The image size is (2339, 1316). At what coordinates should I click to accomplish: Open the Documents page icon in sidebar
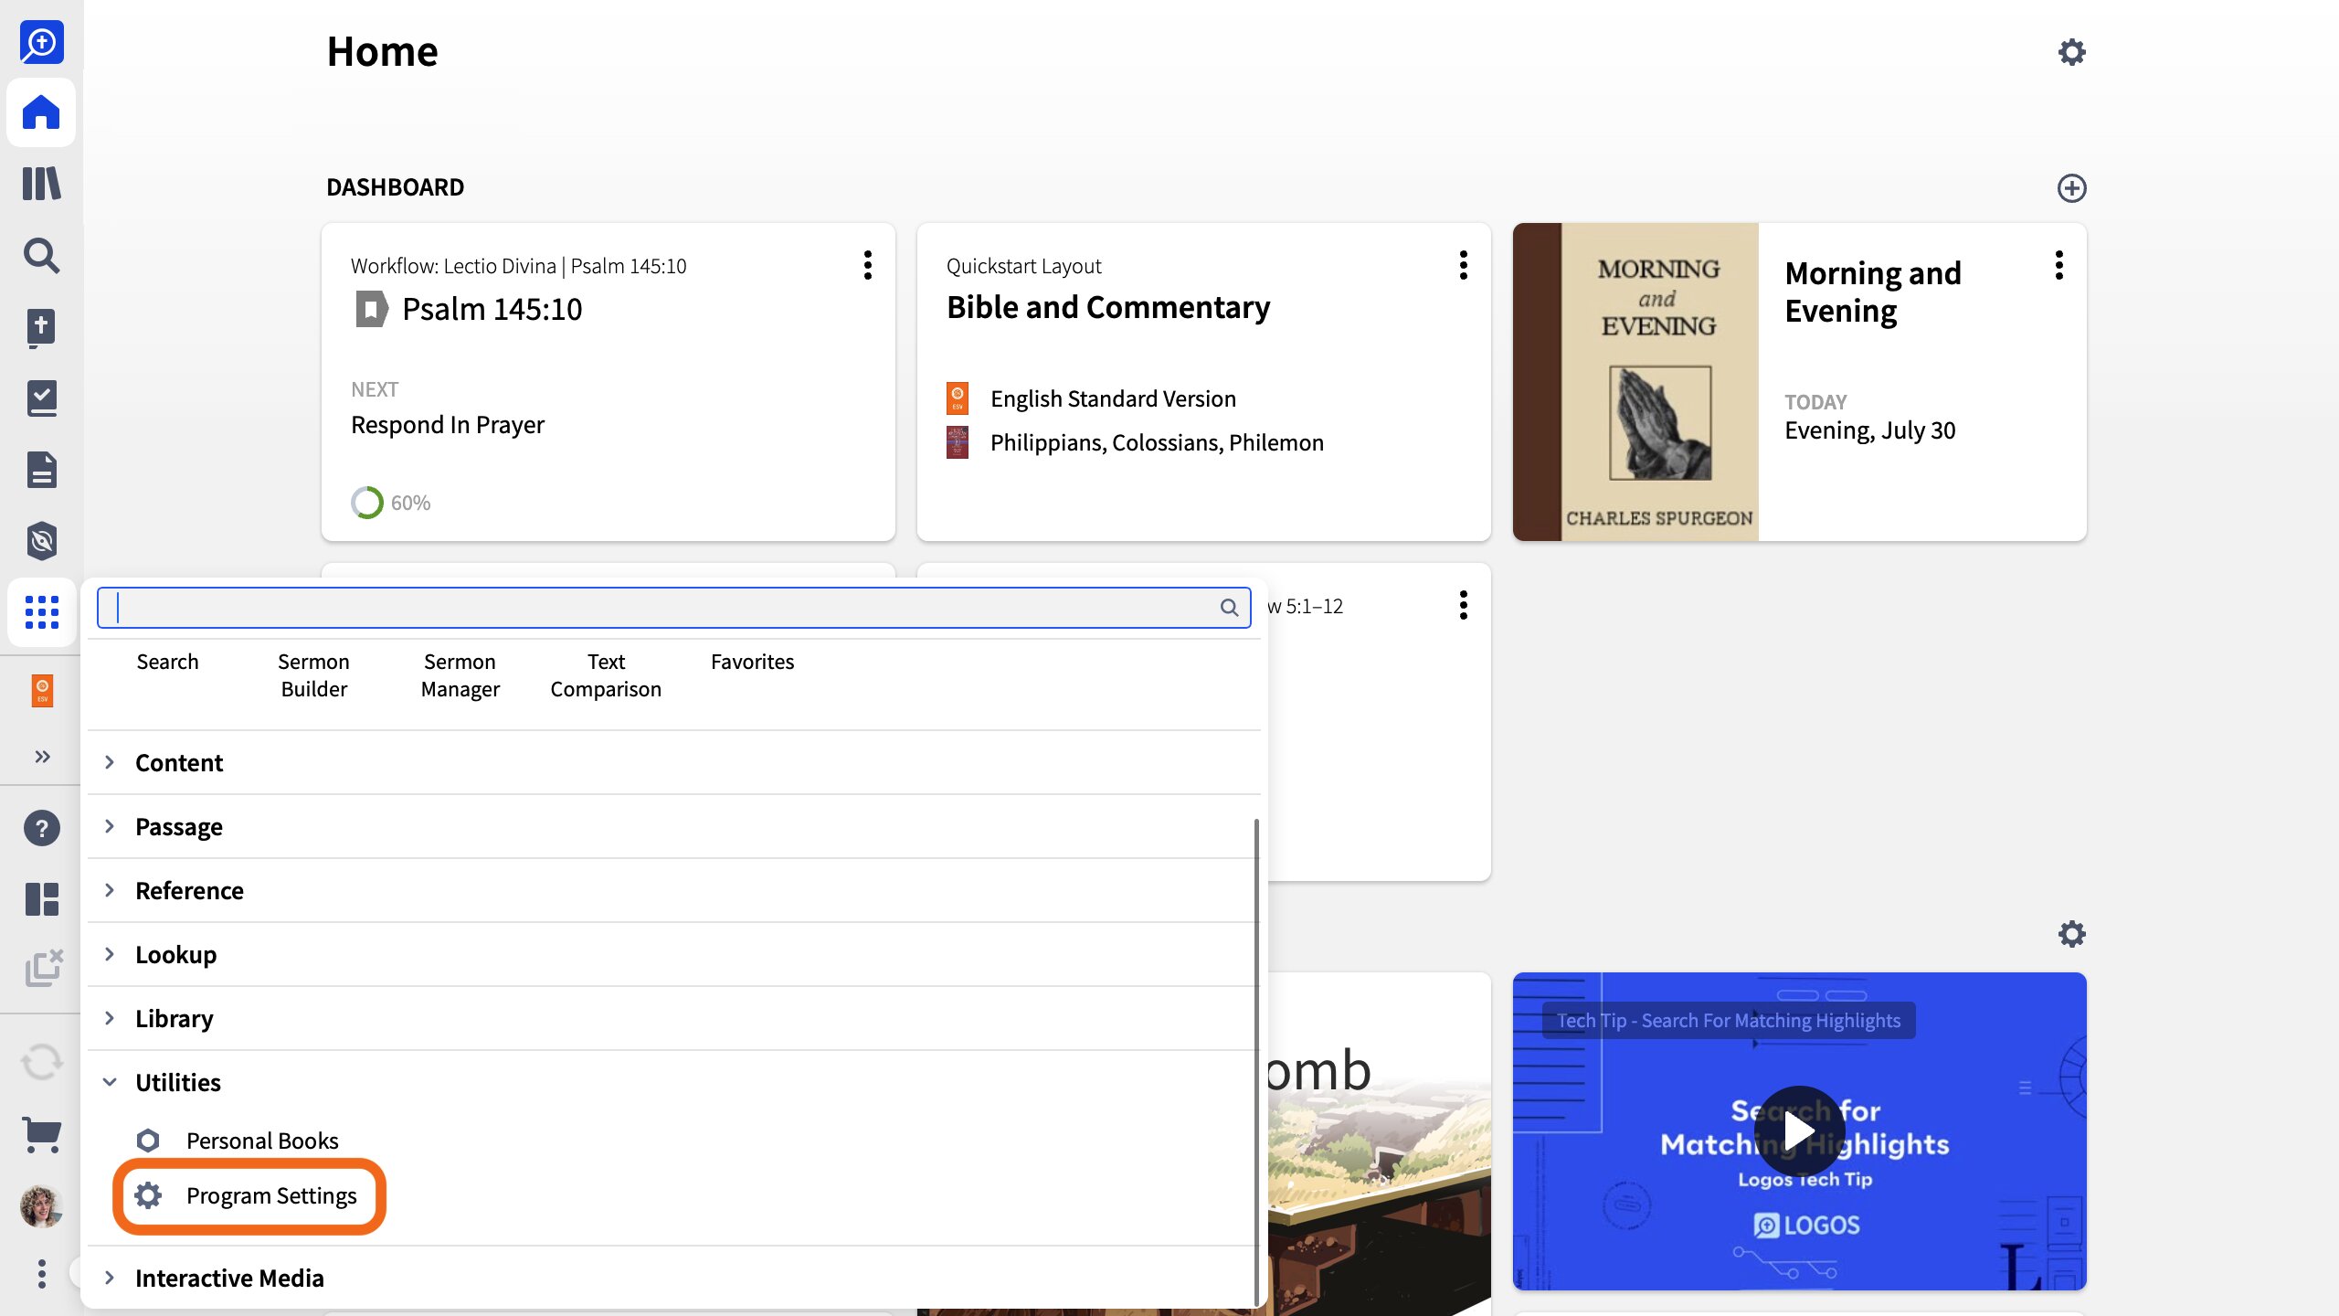point(41,470)
